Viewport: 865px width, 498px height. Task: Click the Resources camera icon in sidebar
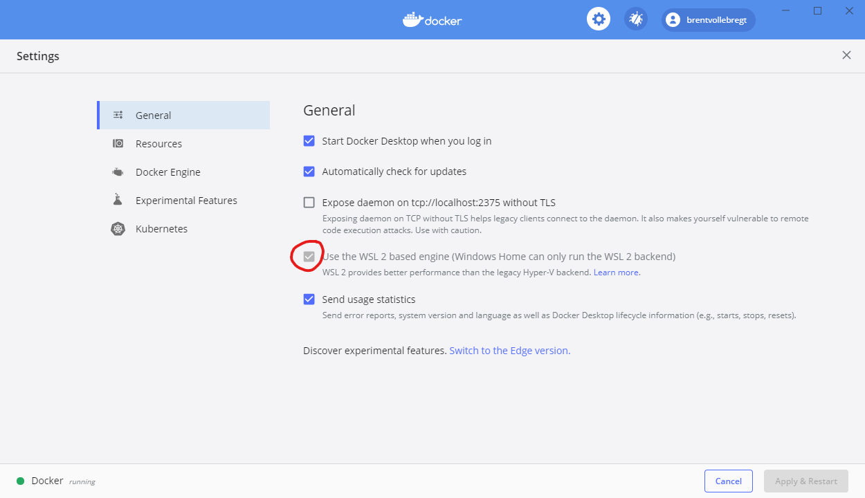[x=118, y=143]
